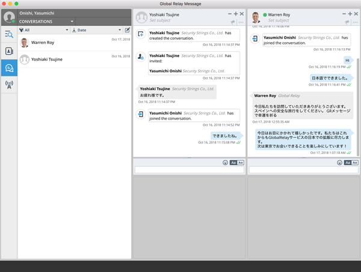The width and height of the screenshot is (361, 272).
Task: Select the 'できましたね。' message bubble
Action: tap(226, 136)
